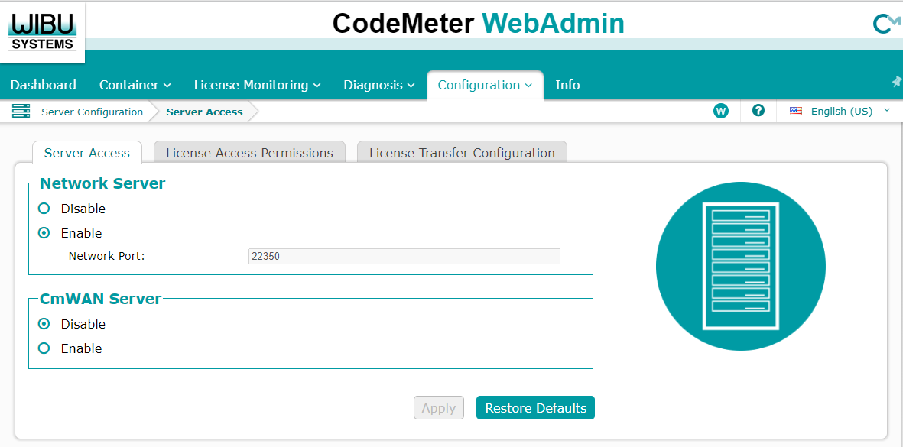
Task: Click the US flag language icon
Action: pyautogui.click(x=796, y=112)
